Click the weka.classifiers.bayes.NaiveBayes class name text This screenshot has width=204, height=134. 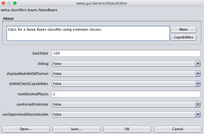pos(29,10)
